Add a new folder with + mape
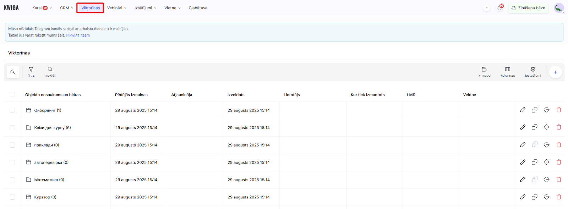The width and height of the screenshot is (568, 209). pyautogui.click(x=484, y=72)
